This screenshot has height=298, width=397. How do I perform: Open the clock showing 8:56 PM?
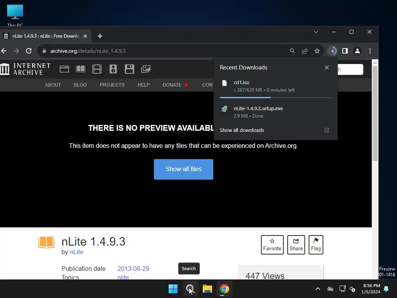tap(371, 289)
